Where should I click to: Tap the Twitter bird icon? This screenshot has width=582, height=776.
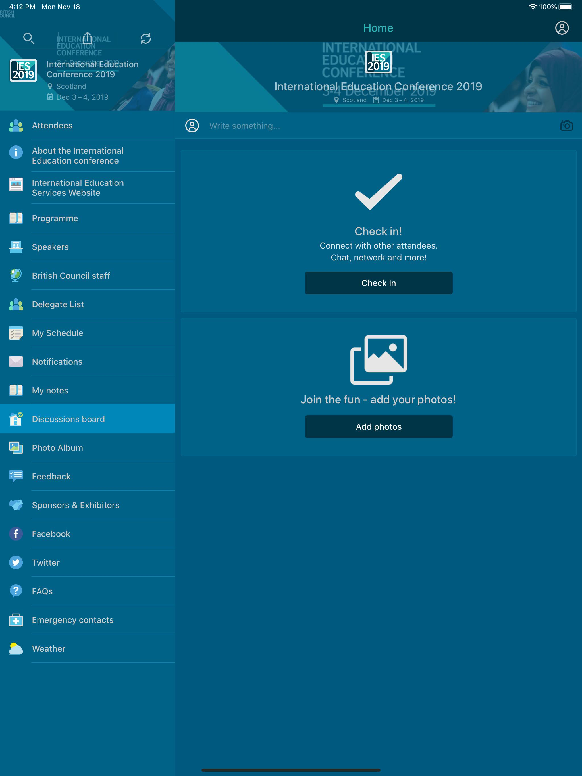16,562
